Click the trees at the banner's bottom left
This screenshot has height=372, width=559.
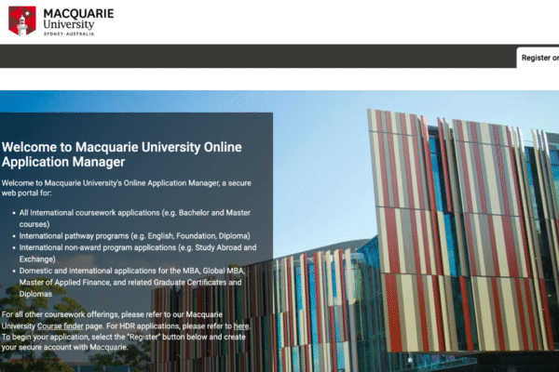(x=19, y=361)
